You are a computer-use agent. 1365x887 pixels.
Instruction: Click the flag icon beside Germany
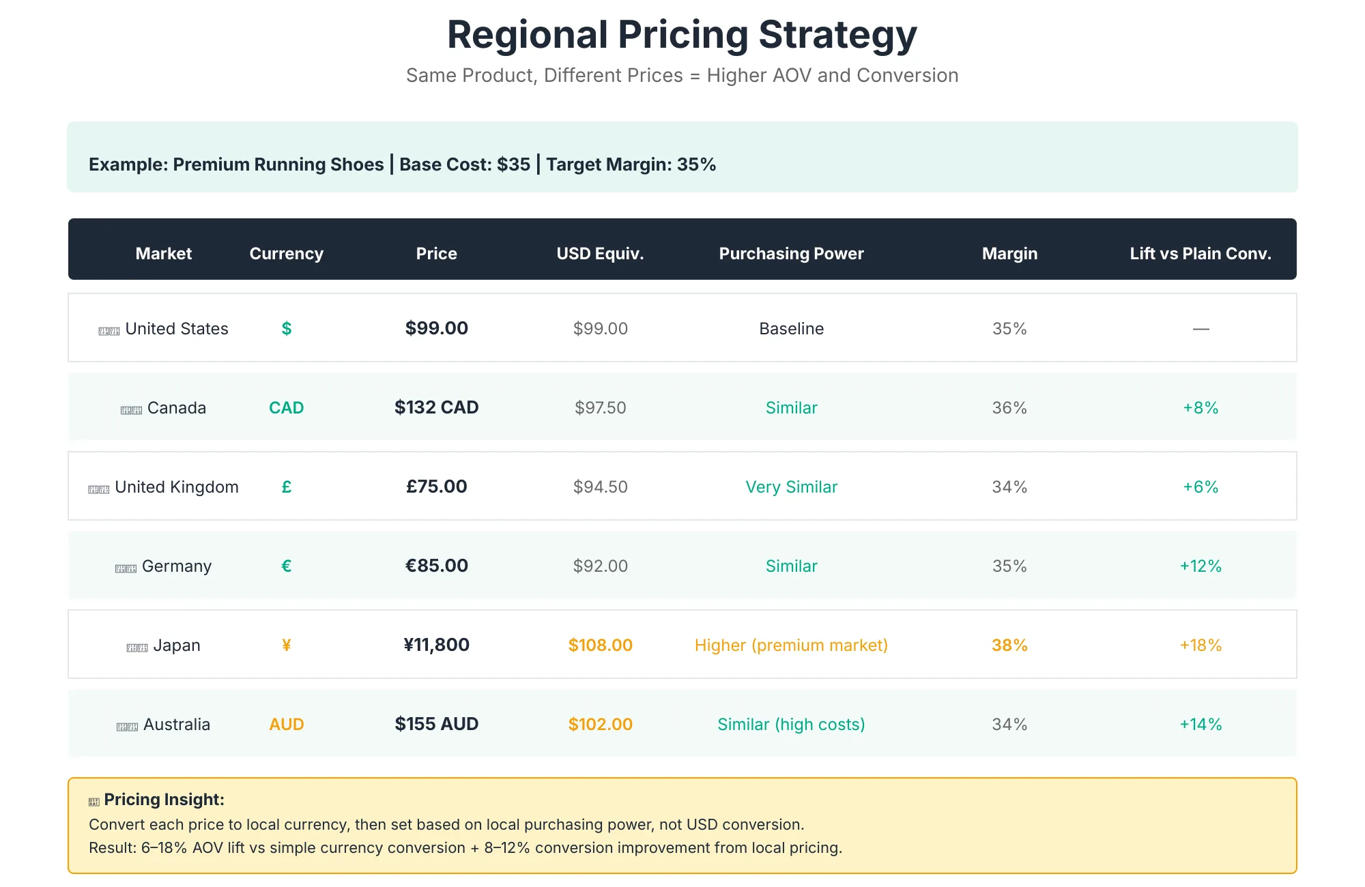[126, 568]
